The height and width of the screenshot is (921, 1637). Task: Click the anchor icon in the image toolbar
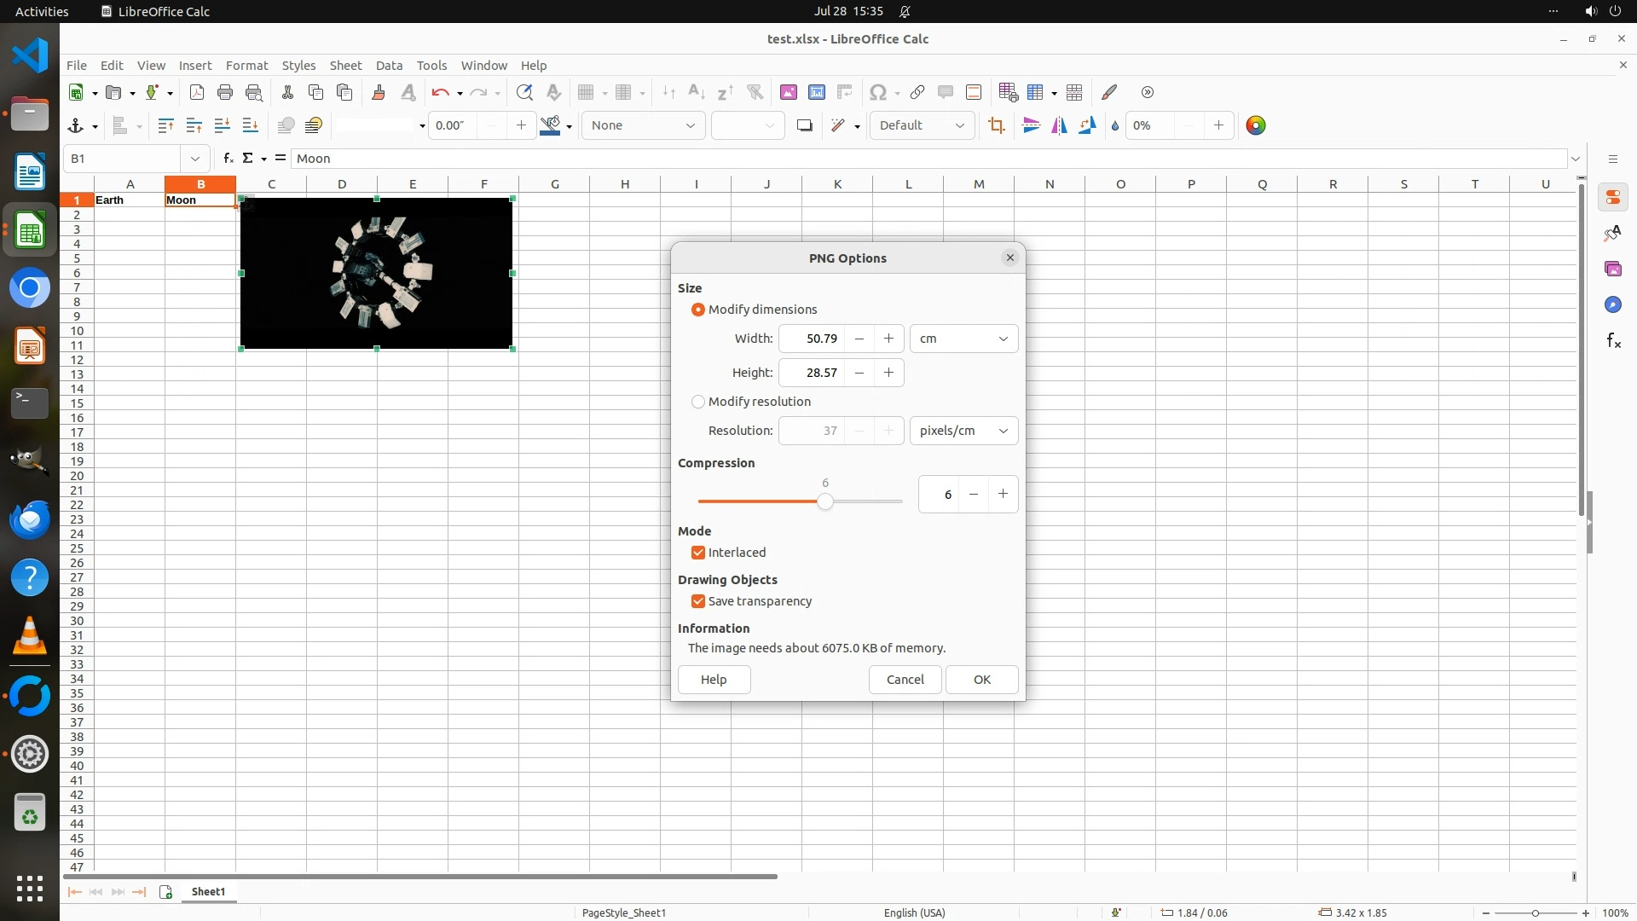point(75,125)
